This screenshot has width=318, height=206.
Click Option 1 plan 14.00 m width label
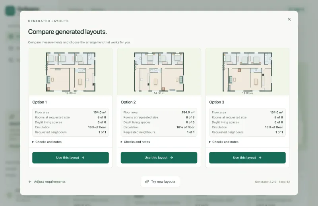(71, 93)
